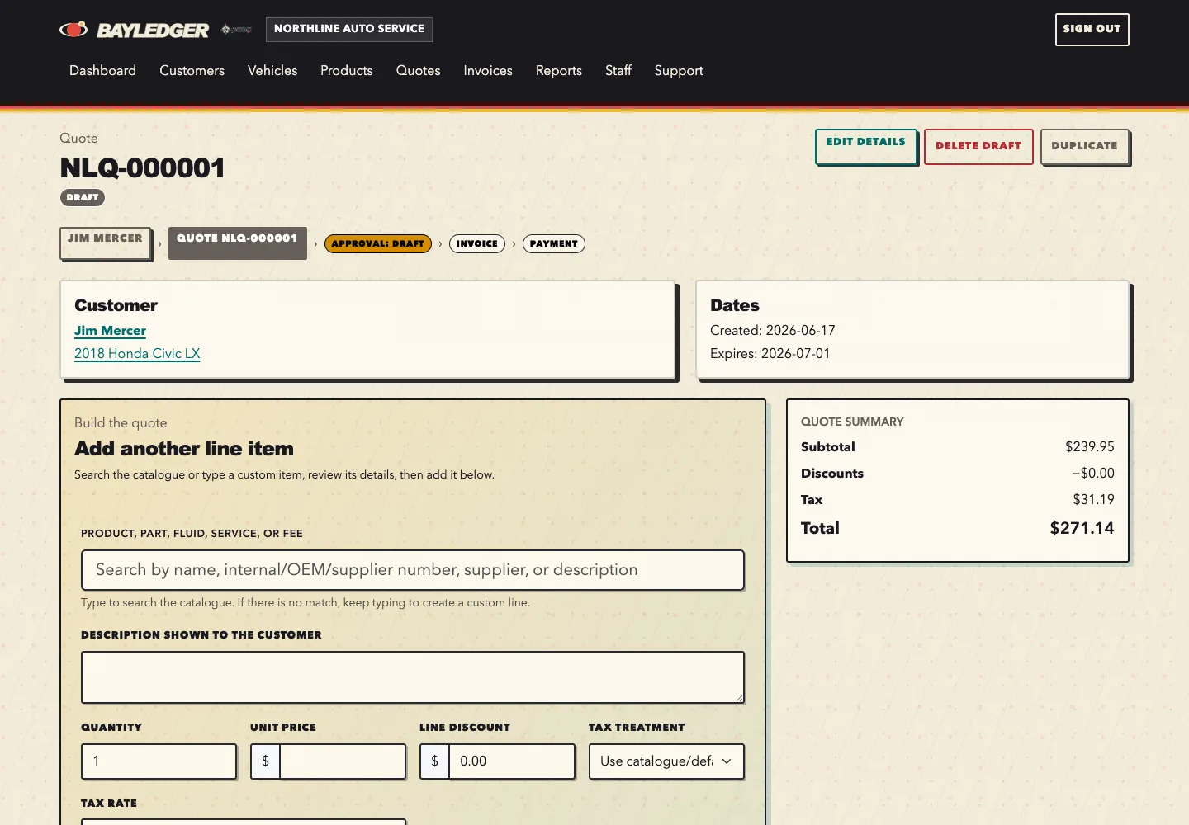
Task: Open the Support page
Action: [x=679, y=71]
